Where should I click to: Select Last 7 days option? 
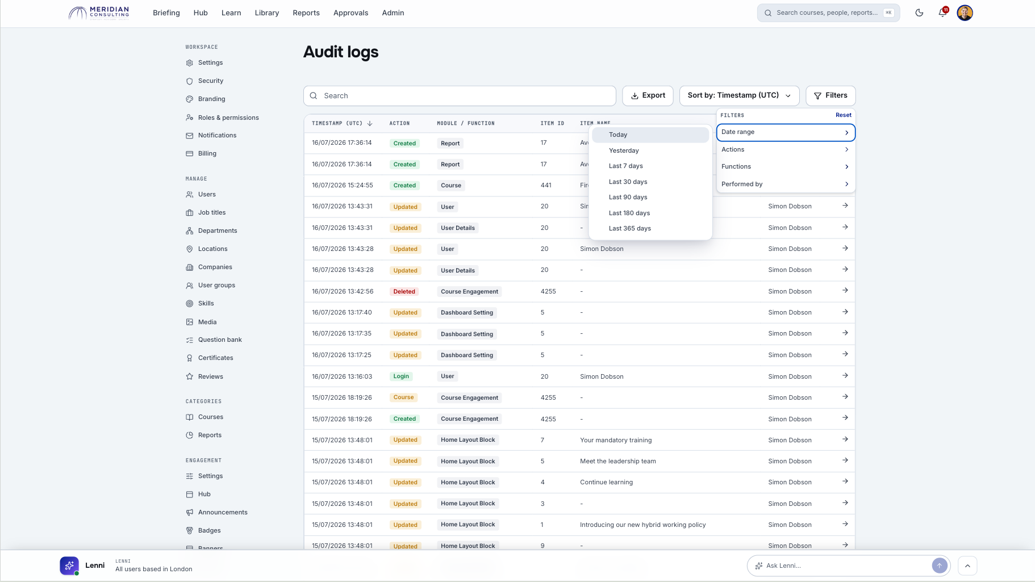coord(650,166)
